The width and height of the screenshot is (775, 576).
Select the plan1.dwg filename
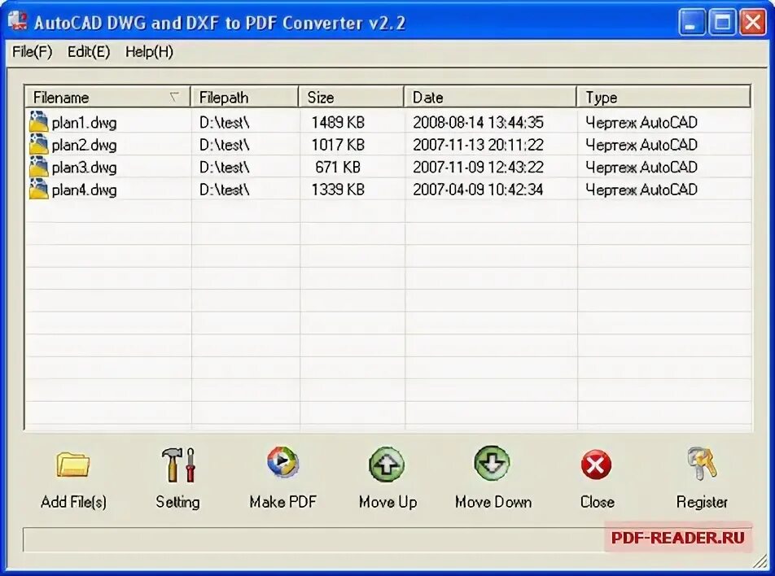(x=85, y=123)
